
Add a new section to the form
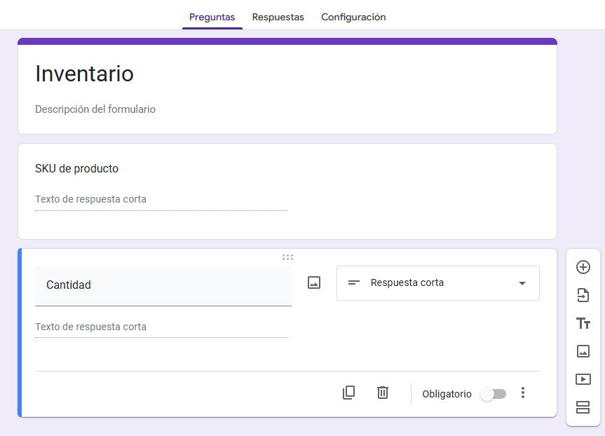[x=583, y=407]
